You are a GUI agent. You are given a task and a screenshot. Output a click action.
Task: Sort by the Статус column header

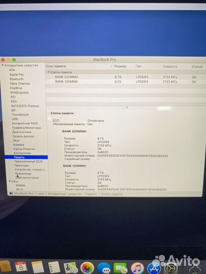pyautogui.click(x=197, y=67)
